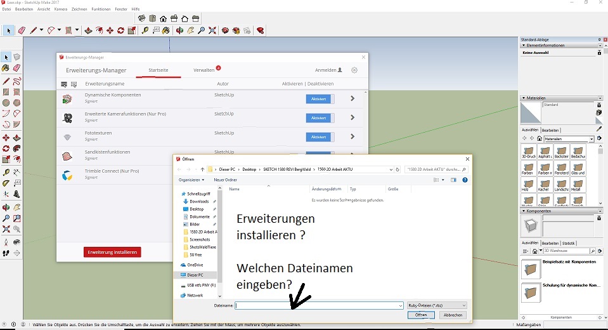This screenshot has width=608, height=330.
Task: Switch to the Iso house view
Action: point(141,18)
